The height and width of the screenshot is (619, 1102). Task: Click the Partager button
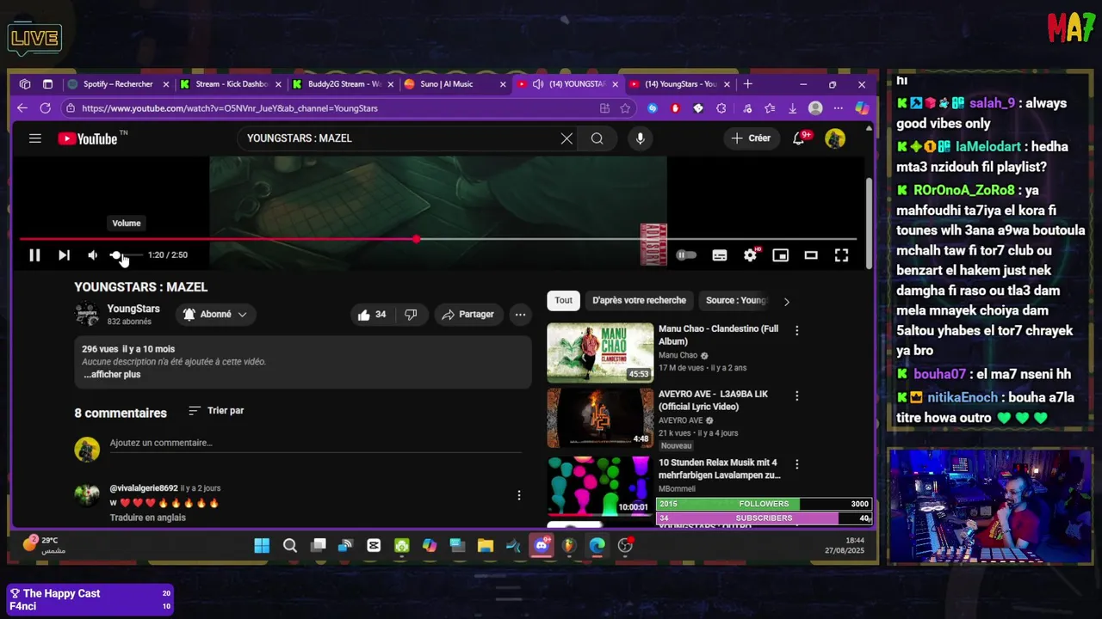[x=467, y=315]
